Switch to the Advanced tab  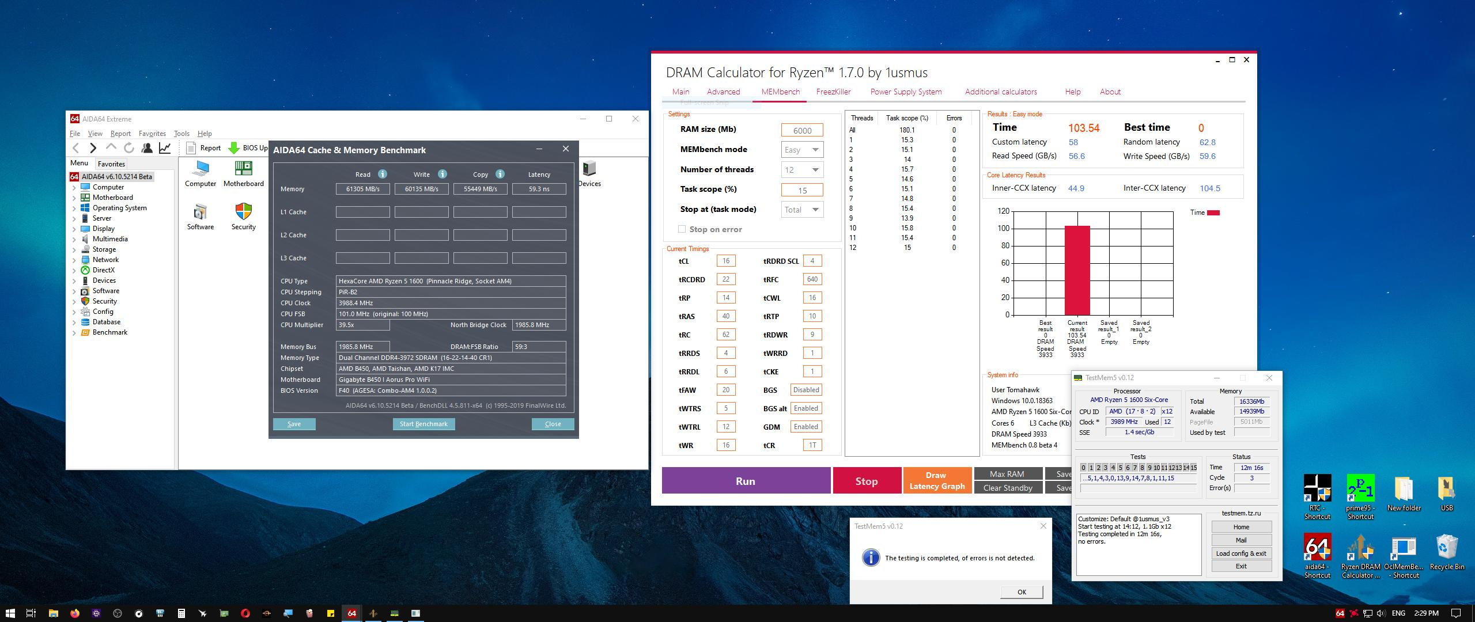(723, 92)
